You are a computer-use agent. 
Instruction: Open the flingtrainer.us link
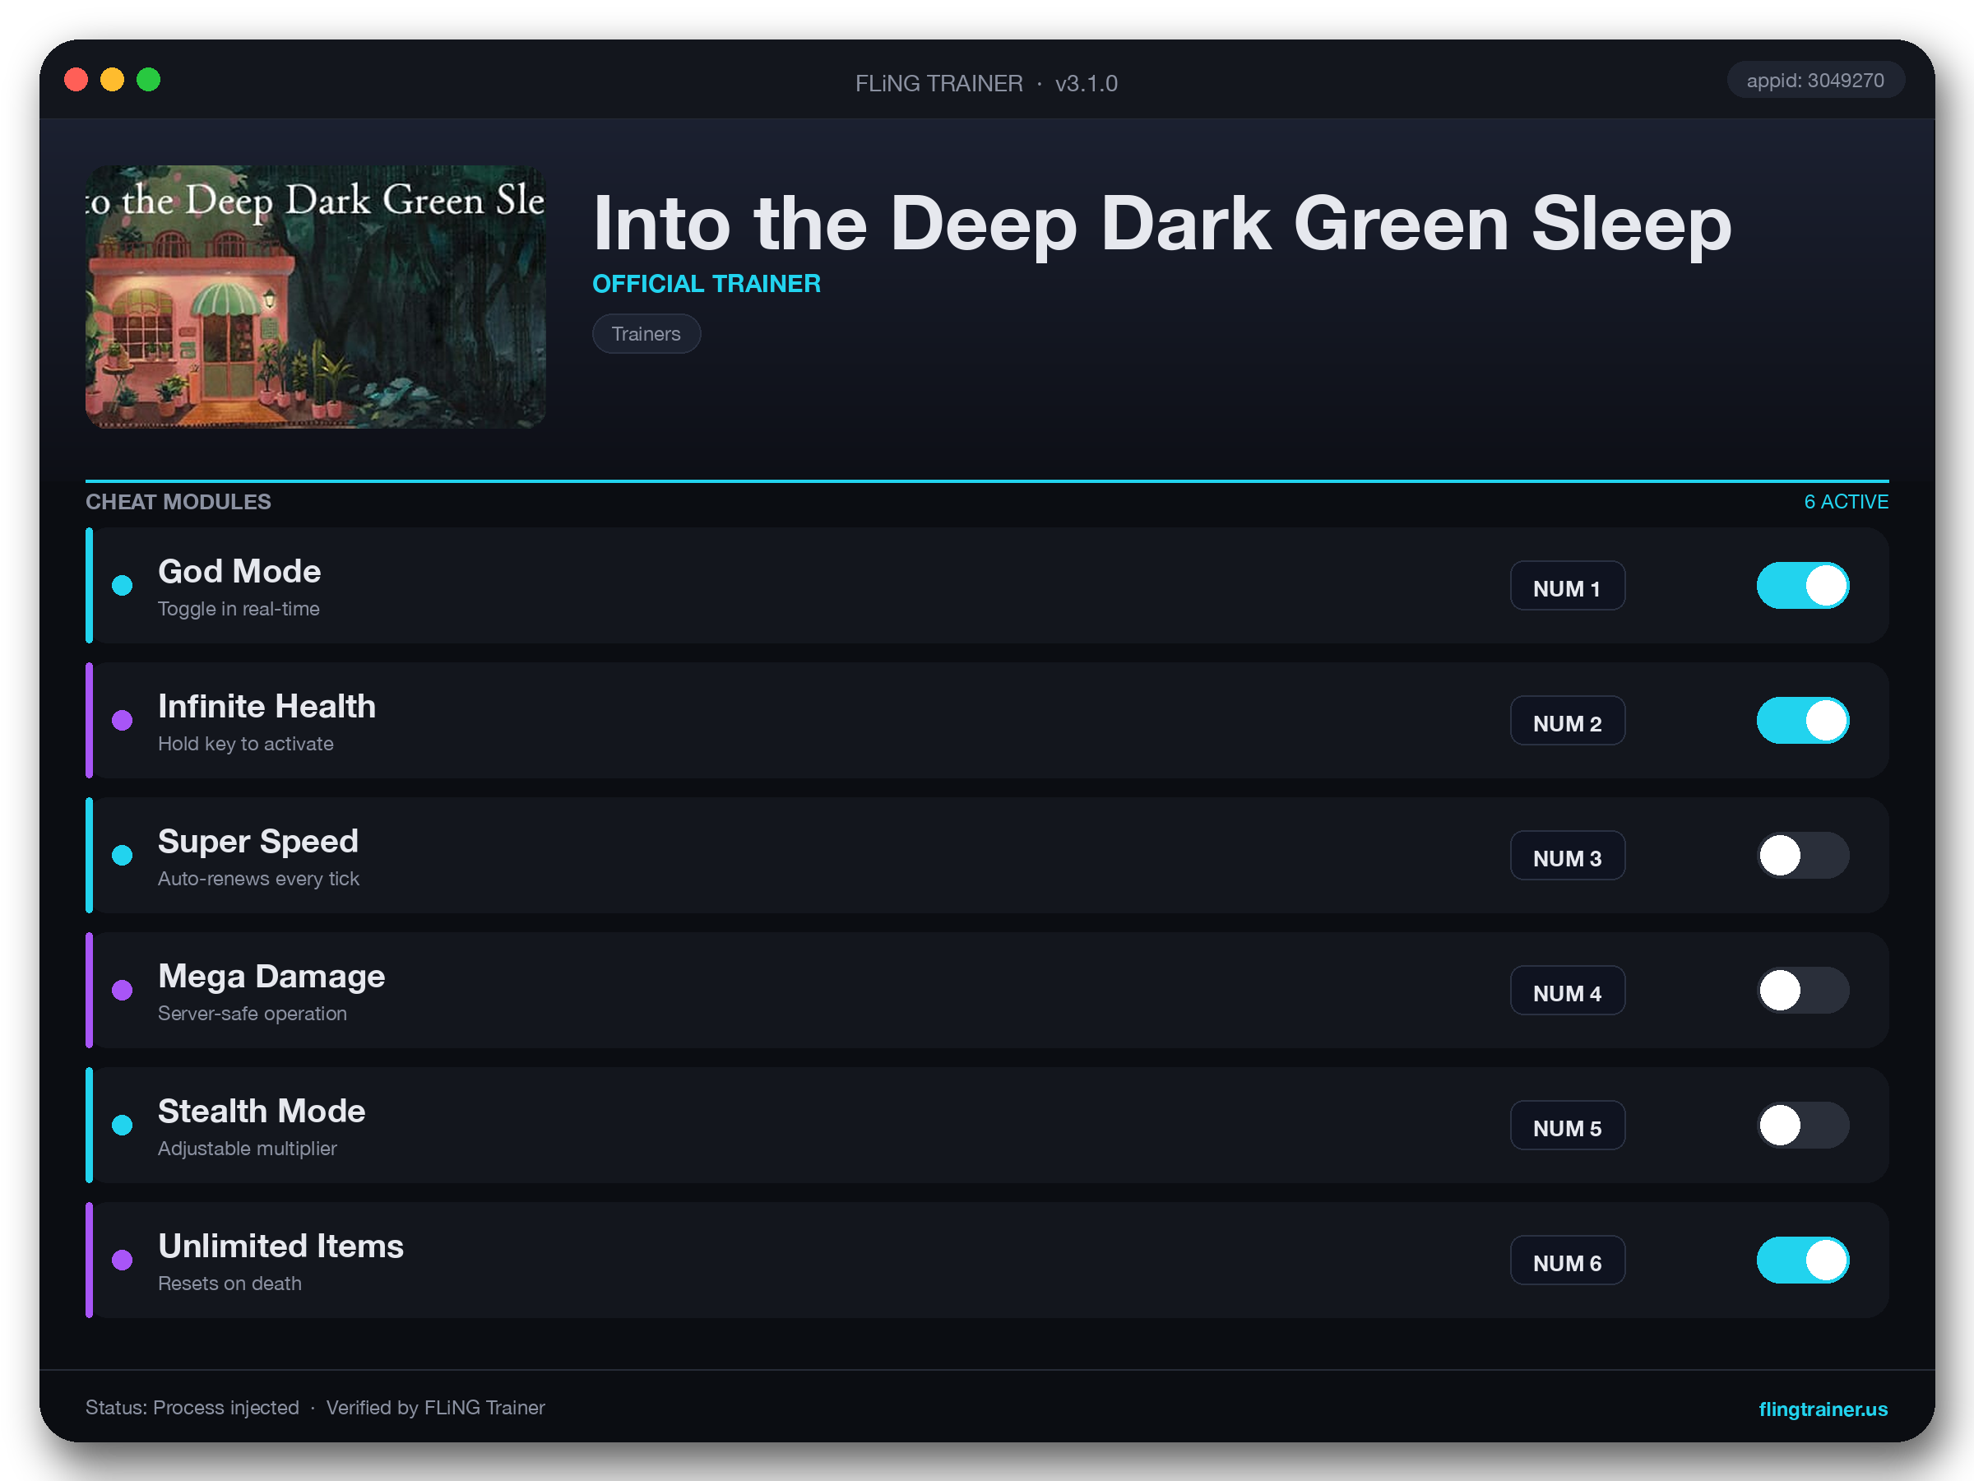1823,1409
